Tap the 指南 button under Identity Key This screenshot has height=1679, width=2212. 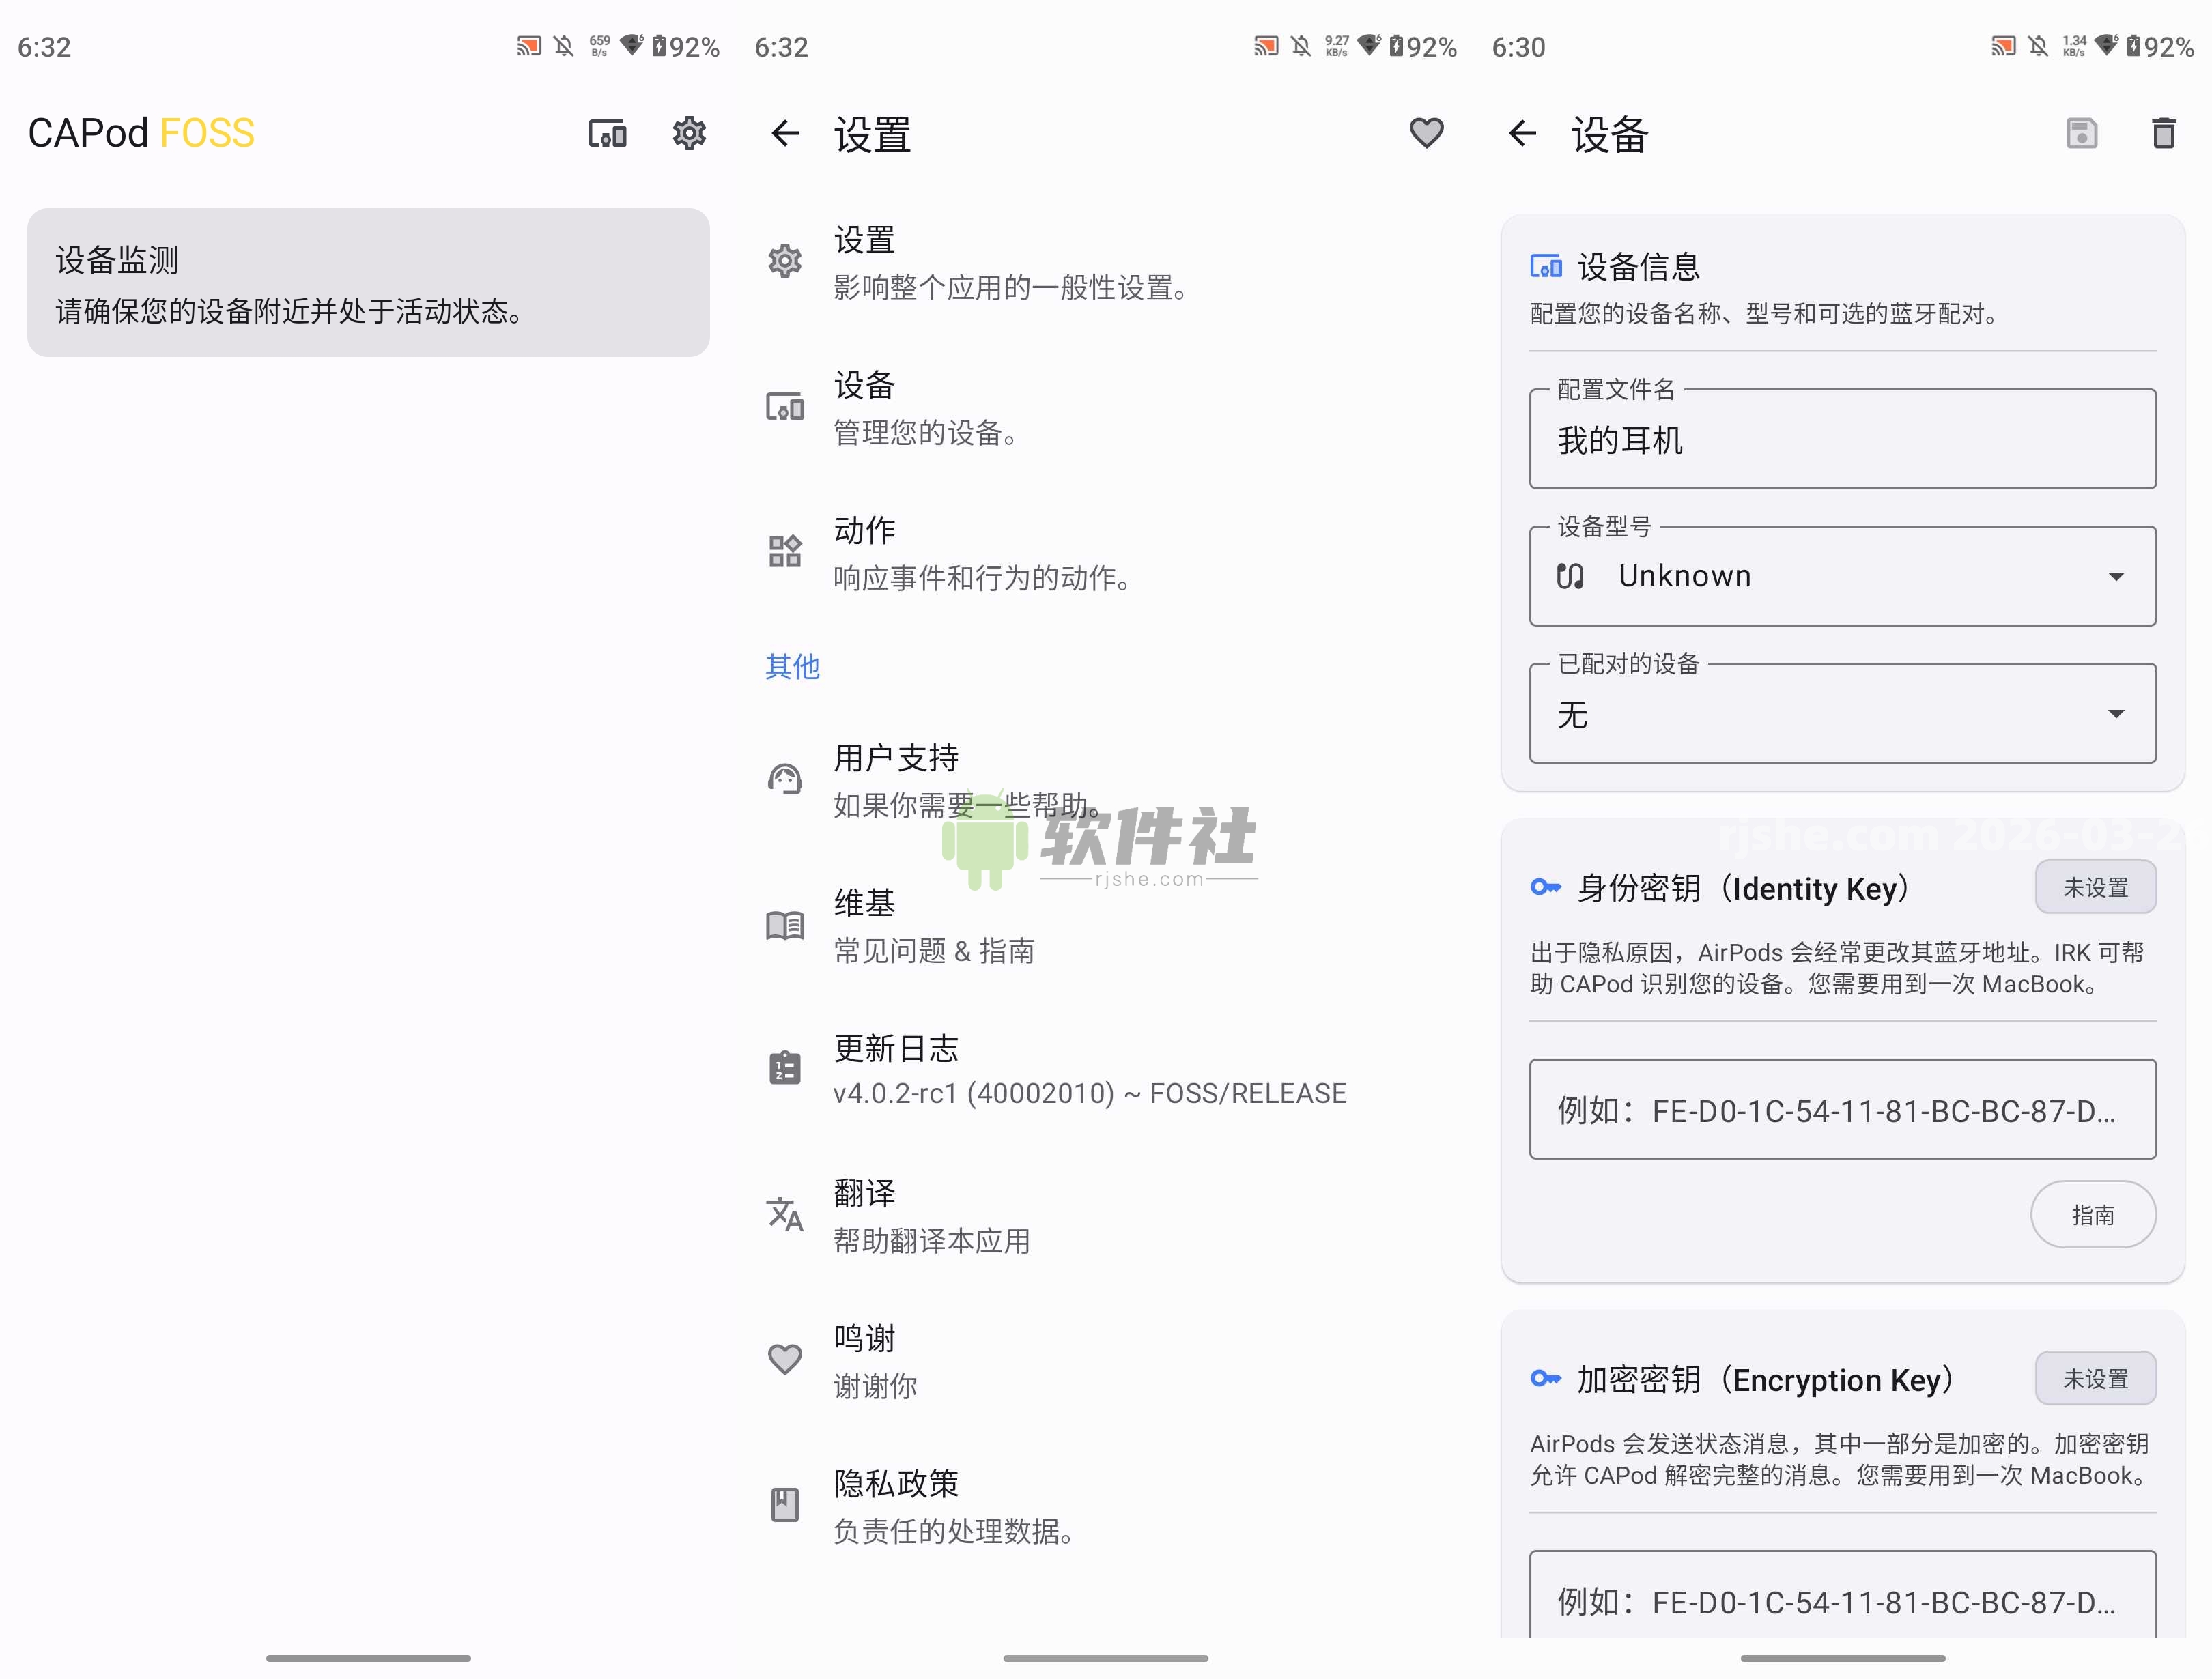(2094, 1214)
